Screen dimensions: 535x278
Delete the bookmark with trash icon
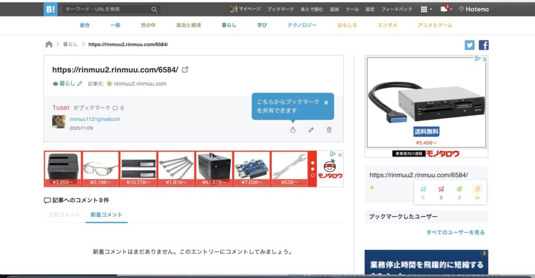click(329, 130)
